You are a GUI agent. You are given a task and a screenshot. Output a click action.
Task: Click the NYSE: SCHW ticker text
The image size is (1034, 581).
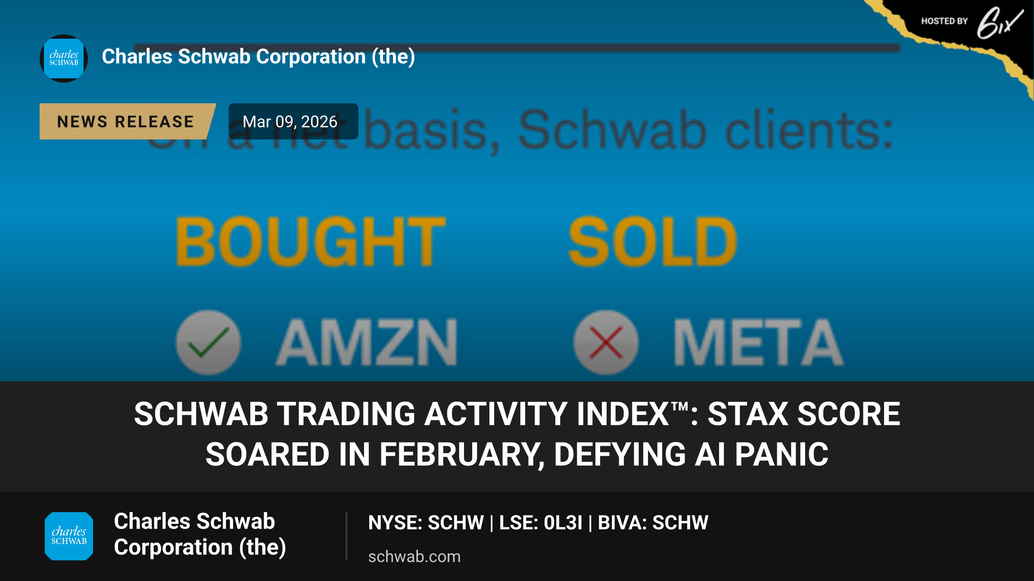[x=426, y=522]
